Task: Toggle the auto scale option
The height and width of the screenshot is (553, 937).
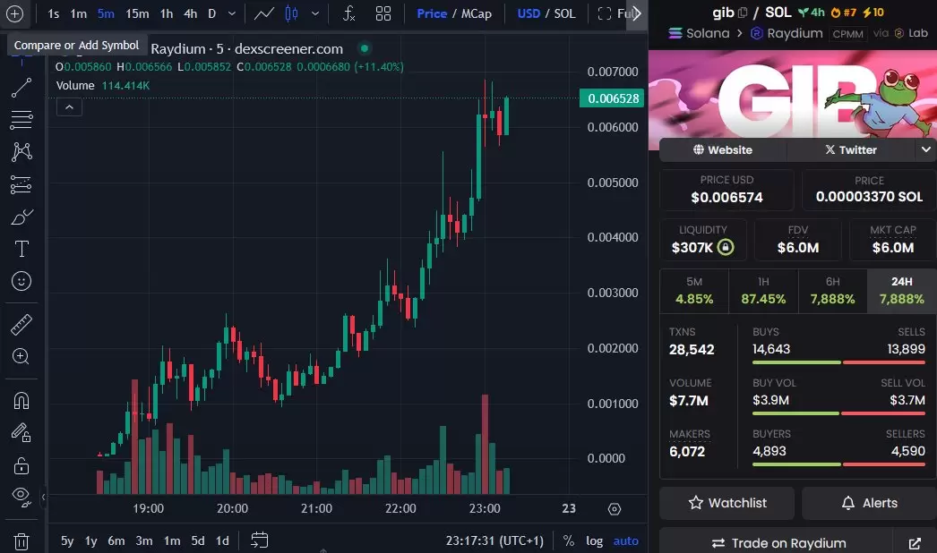Action: [625, 541]
